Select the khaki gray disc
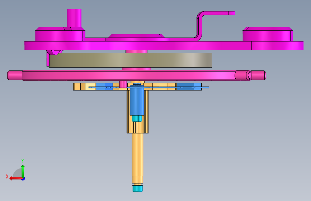The image size is (311, 201). 131,60
